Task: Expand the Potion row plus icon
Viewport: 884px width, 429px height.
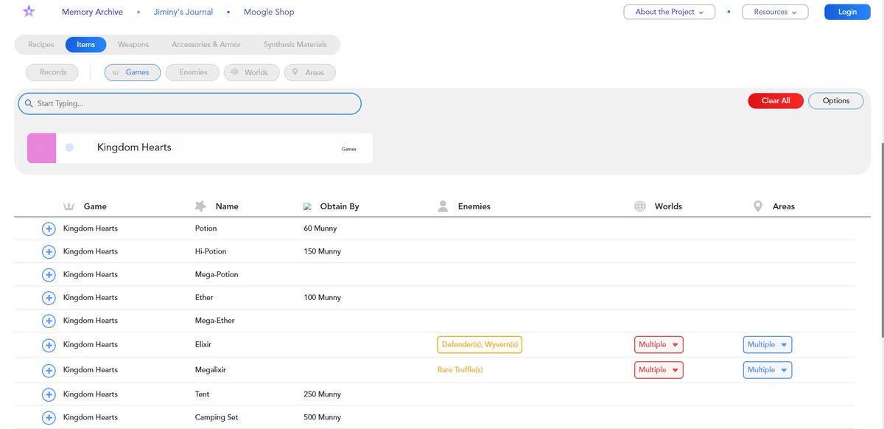Action: 49,229
